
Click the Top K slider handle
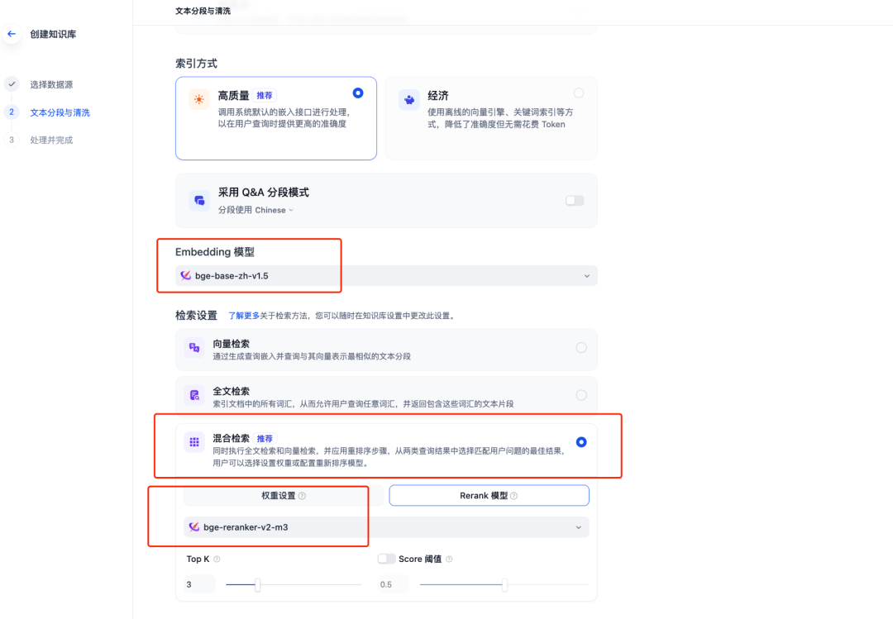click(256, 584)
